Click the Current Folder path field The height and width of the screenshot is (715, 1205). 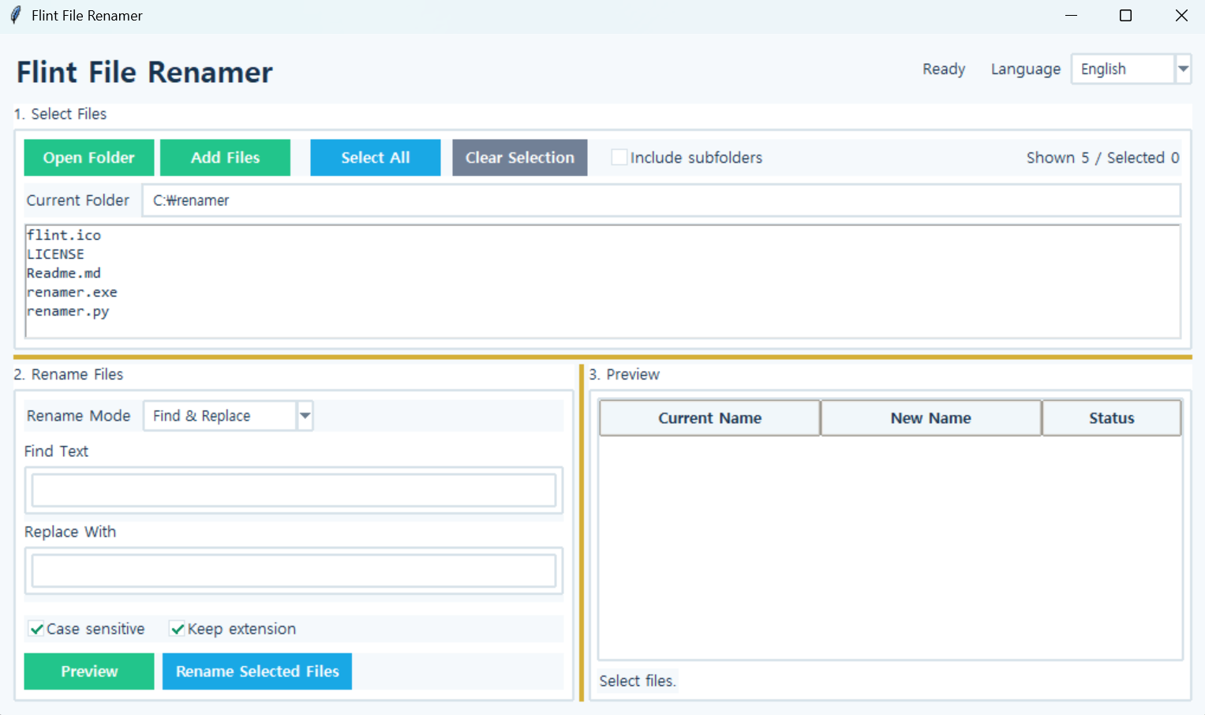(x=661, y=200)
